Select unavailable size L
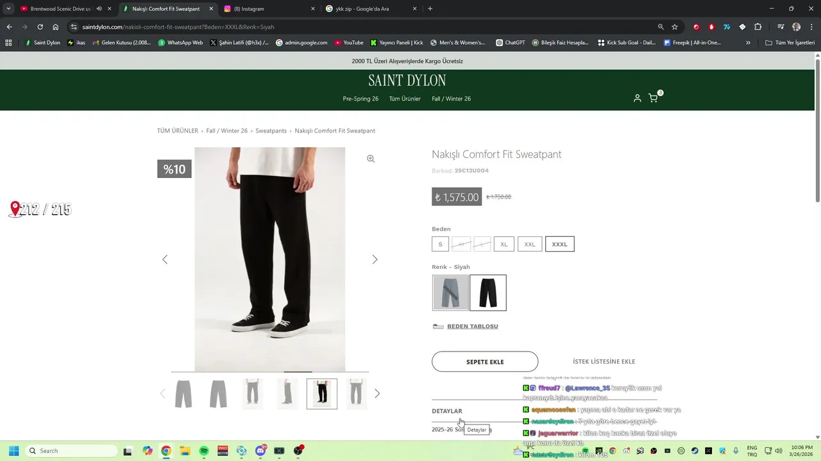 tap(482, 245)
